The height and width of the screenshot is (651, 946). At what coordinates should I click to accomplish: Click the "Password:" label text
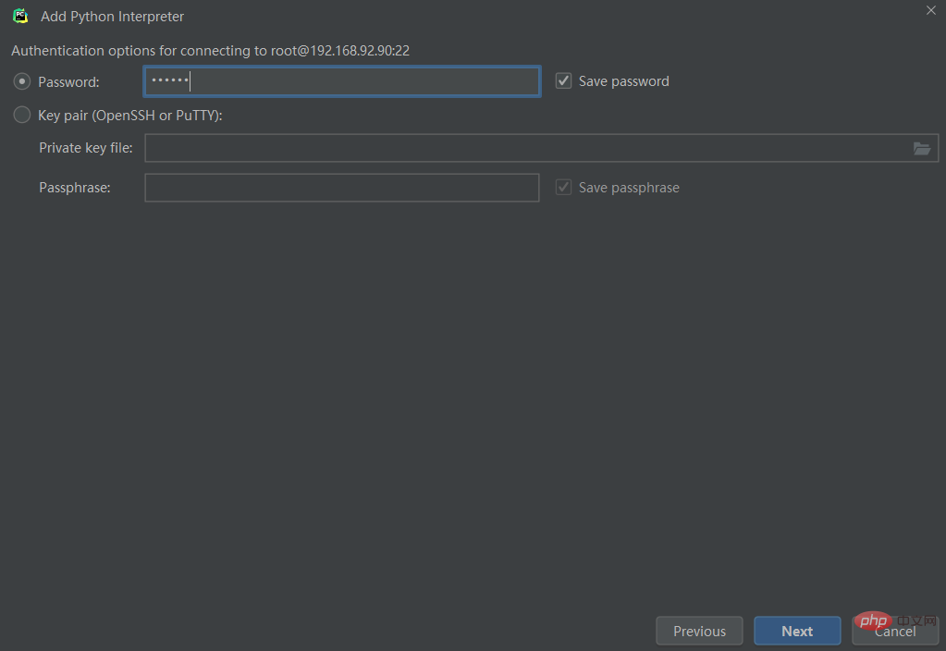pyautogui.click(x=68, y=82)
